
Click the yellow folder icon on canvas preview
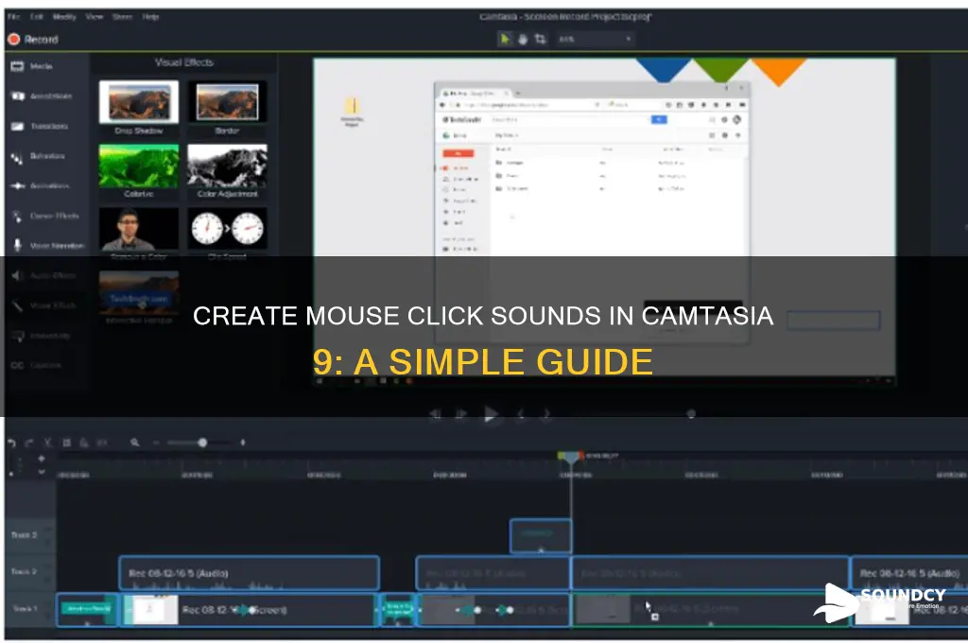coord(353,105)
